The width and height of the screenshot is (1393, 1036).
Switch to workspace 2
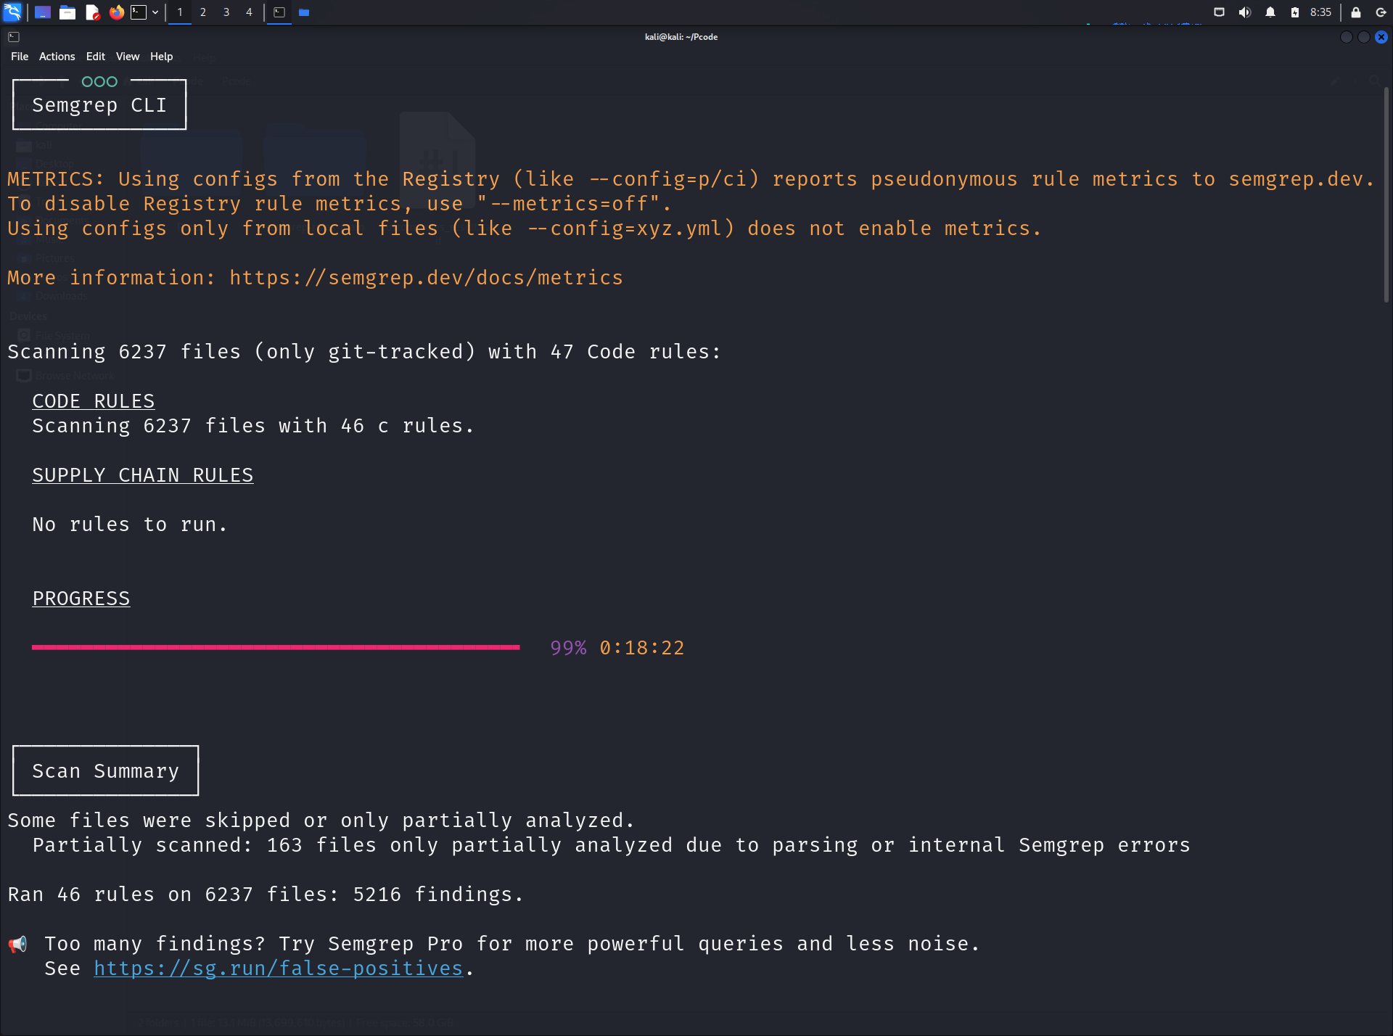click(203, 12)
